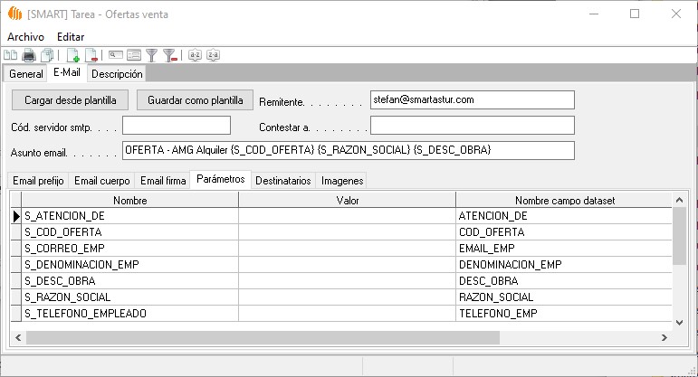698x377 pixels.
Task: Click the form view icon in the toolbar
Action: click(134, 56)
